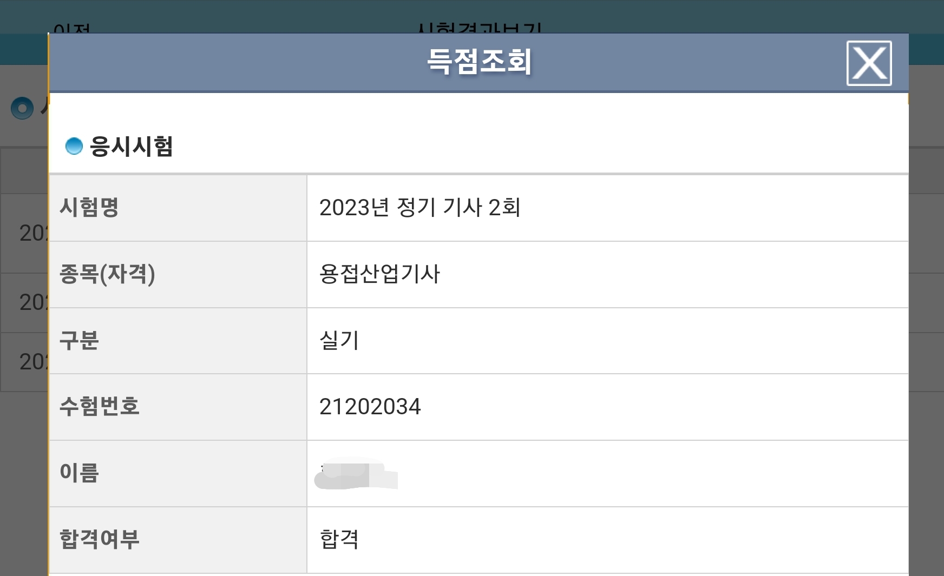
Task: Click the 이름 label cell
Action: pos(79,473)
